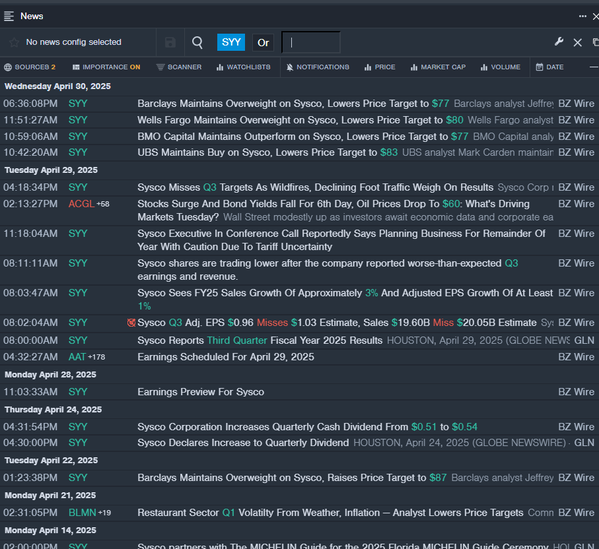Open Restaurant Sector Q1 Volatilty headline
599x549 pixels.
point(330,513)
